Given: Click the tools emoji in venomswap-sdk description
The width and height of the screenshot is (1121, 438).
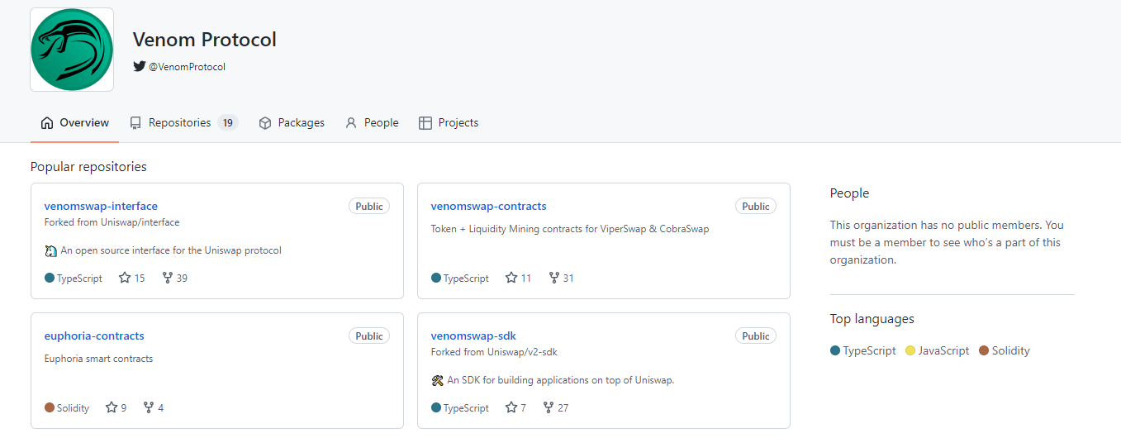Looking at the screenshot, I should 438,380.
